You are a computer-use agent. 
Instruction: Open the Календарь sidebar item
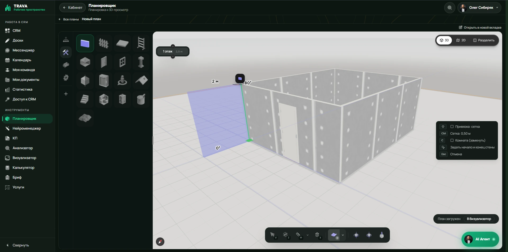coord(28,60)
